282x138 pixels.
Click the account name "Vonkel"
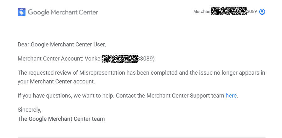click(93, 59)
